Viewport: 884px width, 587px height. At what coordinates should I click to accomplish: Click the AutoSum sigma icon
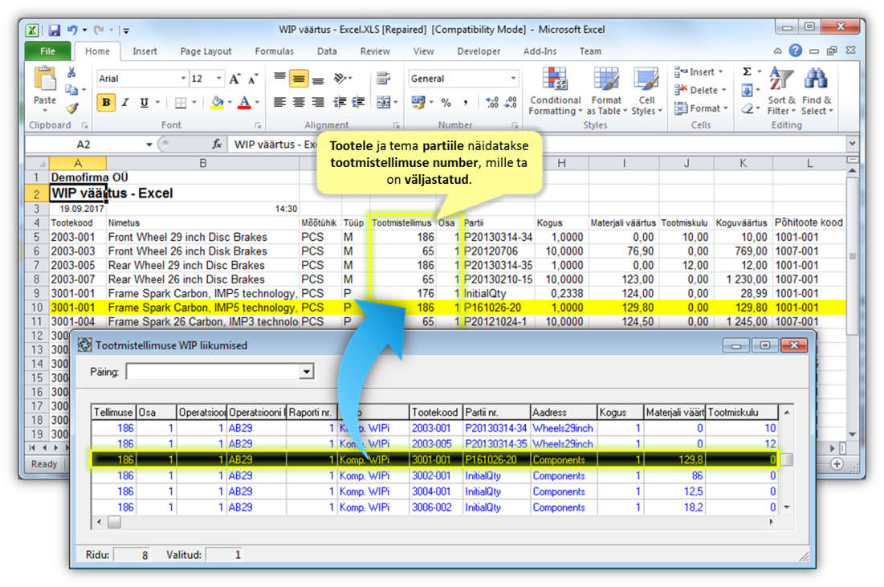[747, 71]
